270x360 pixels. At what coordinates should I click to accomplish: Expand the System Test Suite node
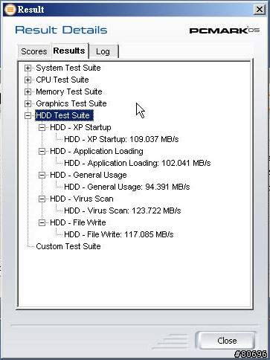[x=28, y=68]
